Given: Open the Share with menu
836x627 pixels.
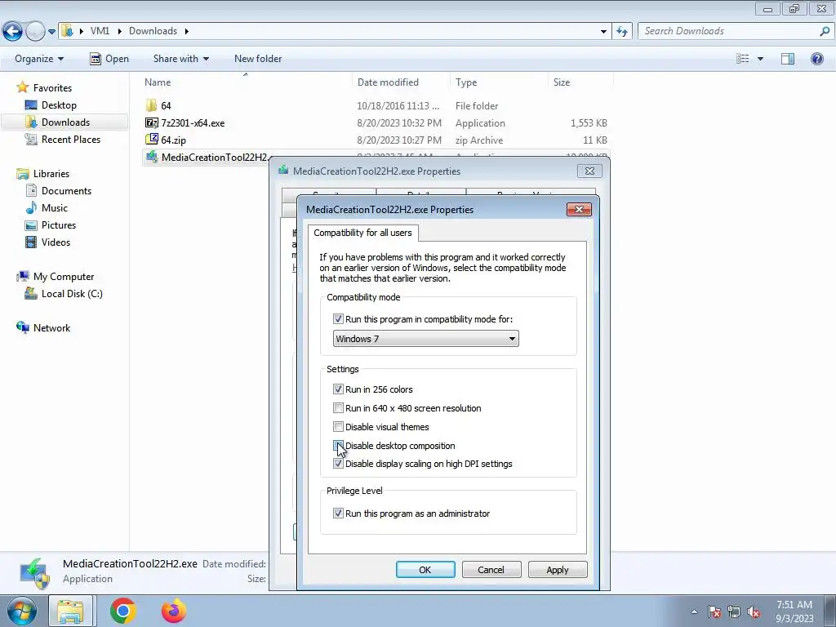Looking at the screenshot, I should [x=180, y=59].
